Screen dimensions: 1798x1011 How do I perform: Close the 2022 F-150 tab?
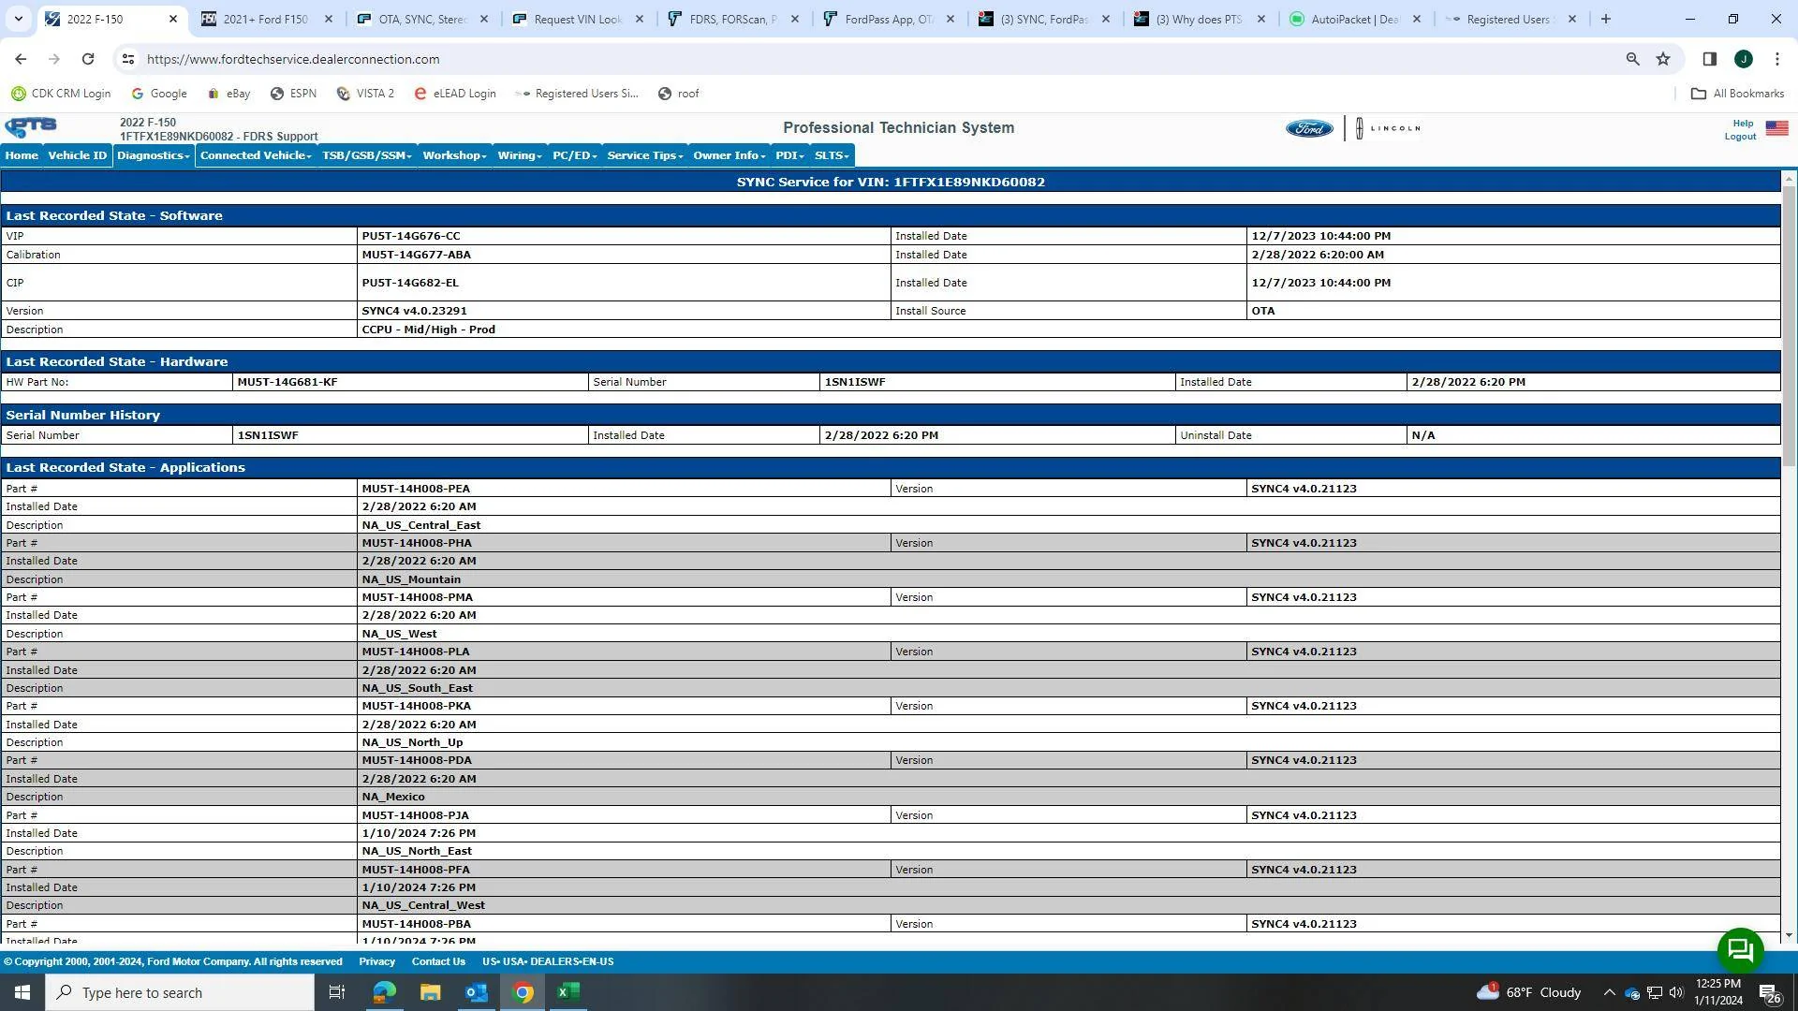172,19
